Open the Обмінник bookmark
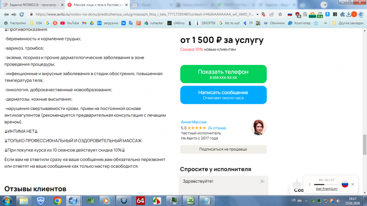Image resolution: width=367 pixels, height=206 pixels. [274, 23]
